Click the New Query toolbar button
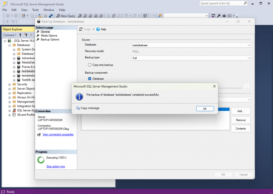This screenshot has width=273, height=194. pos(66,16)
